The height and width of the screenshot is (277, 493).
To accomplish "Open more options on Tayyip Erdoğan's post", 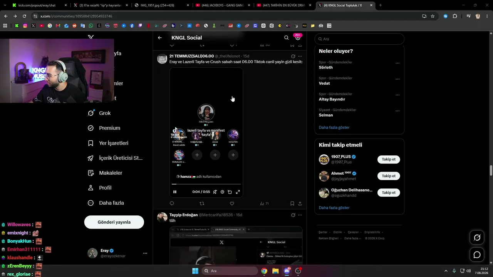I will [300, 215].
